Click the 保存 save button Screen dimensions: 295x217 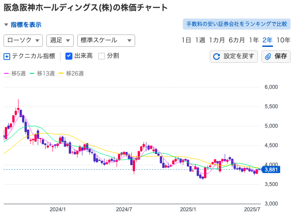pyautogui.click(x=276, y=57)
